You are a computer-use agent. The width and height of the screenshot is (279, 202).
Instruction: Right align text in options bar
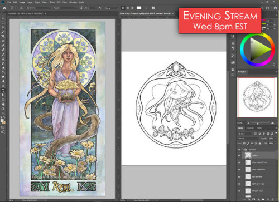tap(132, 8)
